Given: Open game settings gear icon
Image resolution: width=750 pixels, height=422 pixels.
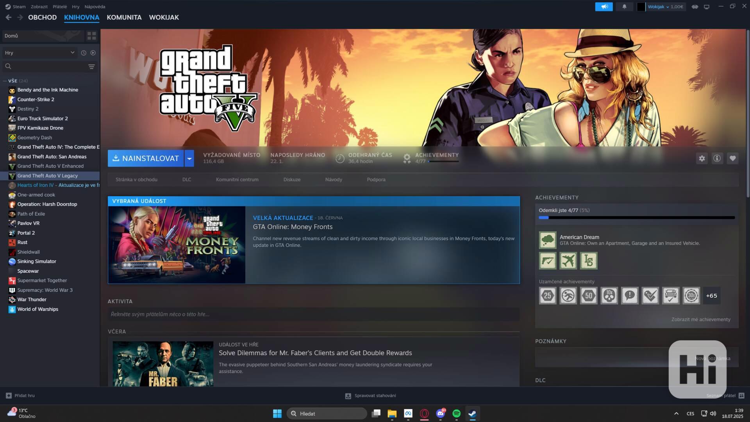Looking at the screenshot, I should [702, 158].
